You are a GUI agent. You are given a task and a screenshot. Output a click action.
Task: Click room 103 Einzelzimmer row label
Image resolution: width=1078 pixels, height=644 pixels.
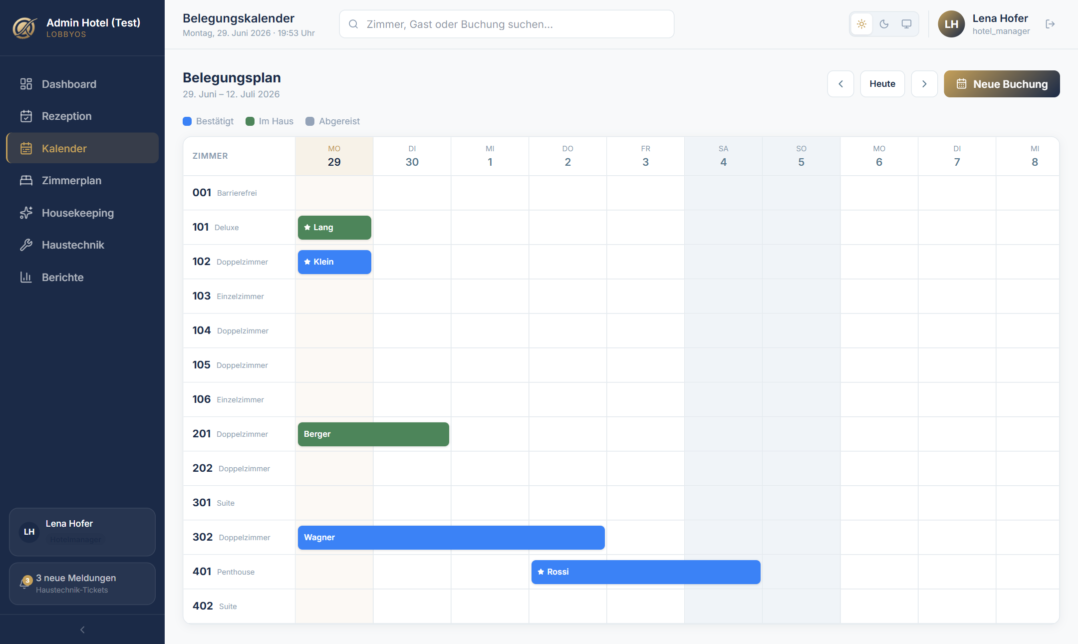point(239,296)
